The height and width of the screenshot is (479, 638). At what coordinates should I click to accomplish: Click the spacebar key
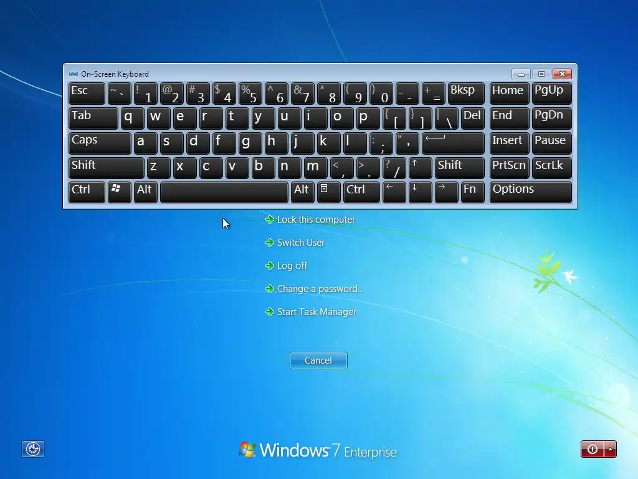pos(224,192)
